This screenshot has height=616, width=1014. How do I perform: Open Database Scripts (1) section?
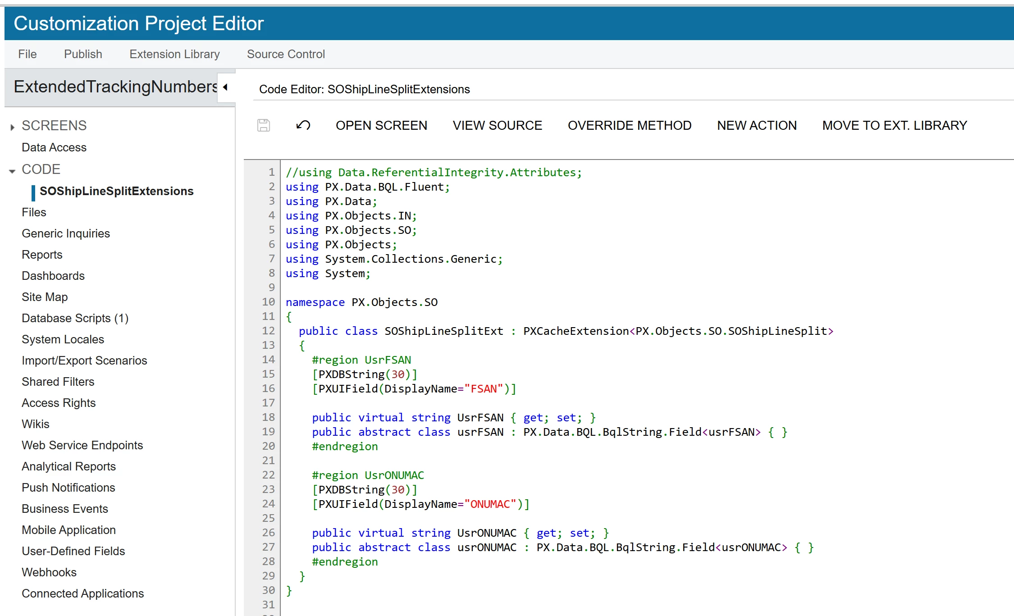tap(75, 318)
